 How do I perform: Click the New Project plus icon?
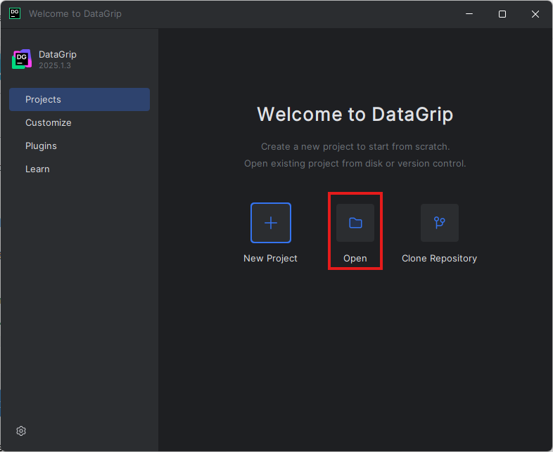pos(271,223)
